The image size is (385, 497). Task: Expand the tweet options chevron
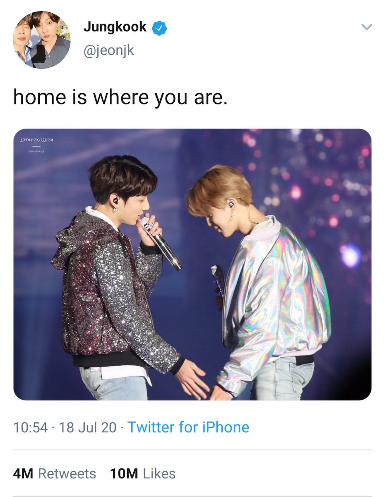click(367, 27)
